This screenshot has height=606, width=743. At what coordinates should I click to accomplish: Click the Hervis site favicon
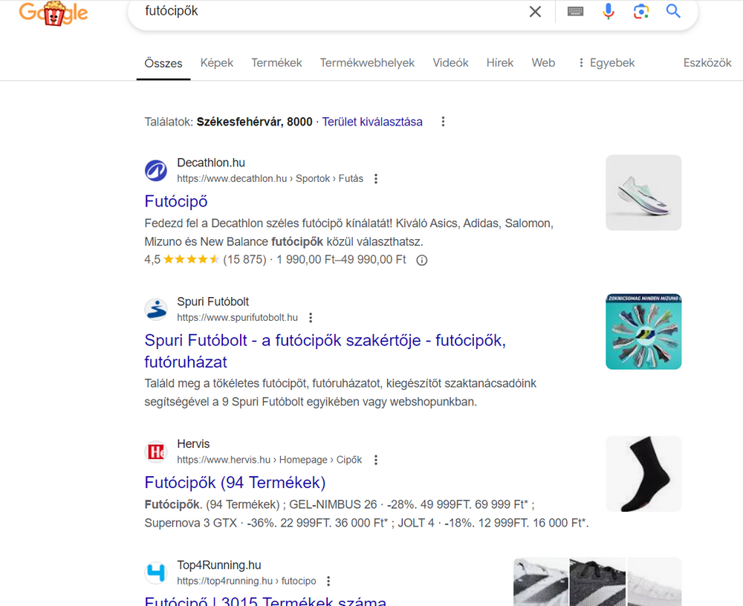coord(156,452)
